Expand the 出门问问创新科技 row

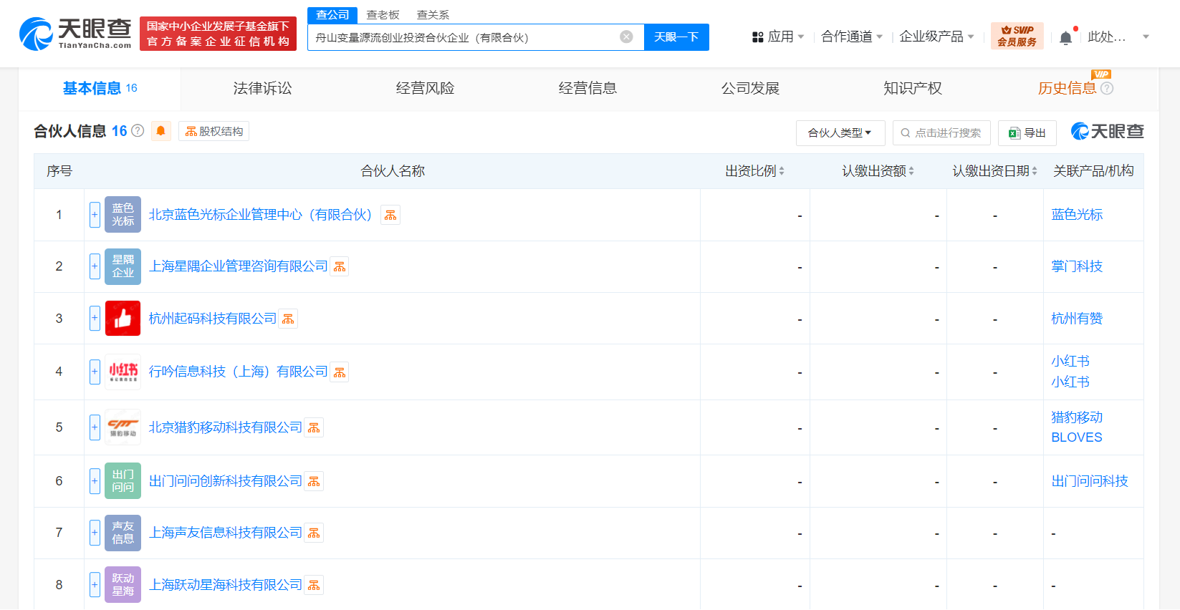click(95, 481)
